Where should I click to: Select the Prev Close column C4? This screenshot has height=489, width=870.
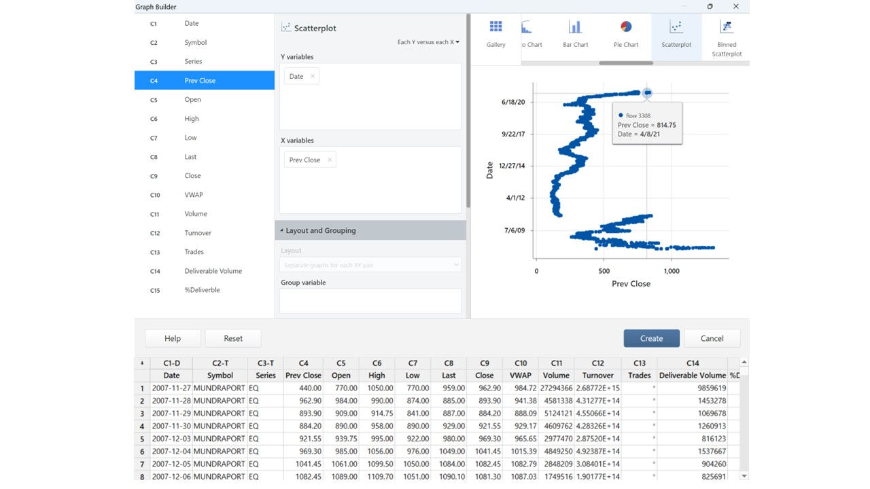pos(204,80)
